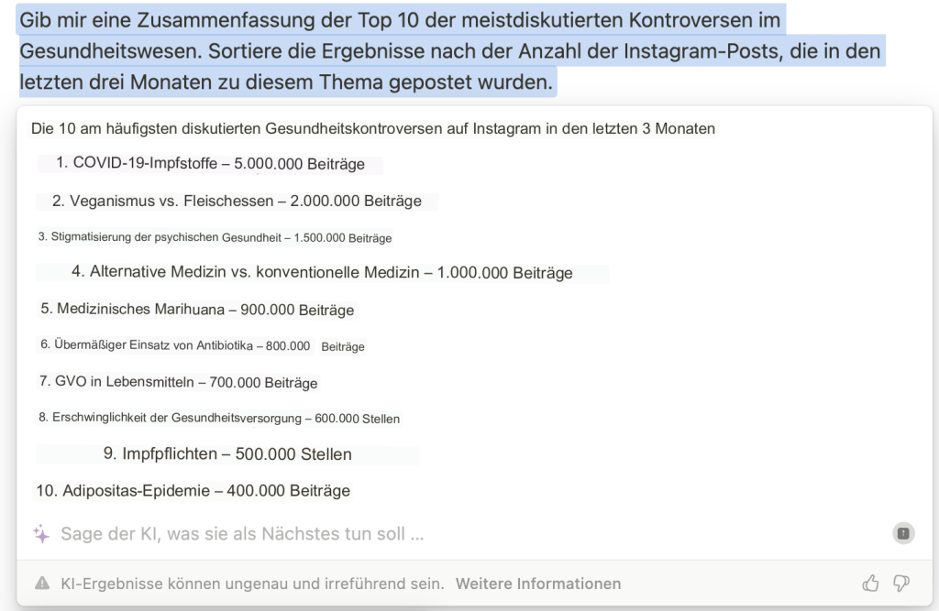
Task: Click the warning triangle icon beside disclaimer
Action: pyautogui.click(x=42, y=584)
